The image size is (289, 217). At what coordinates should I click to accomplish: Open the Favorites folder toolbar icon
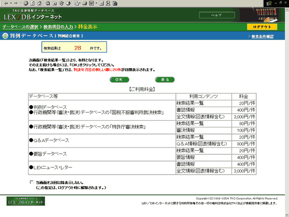tap(54, 3)
